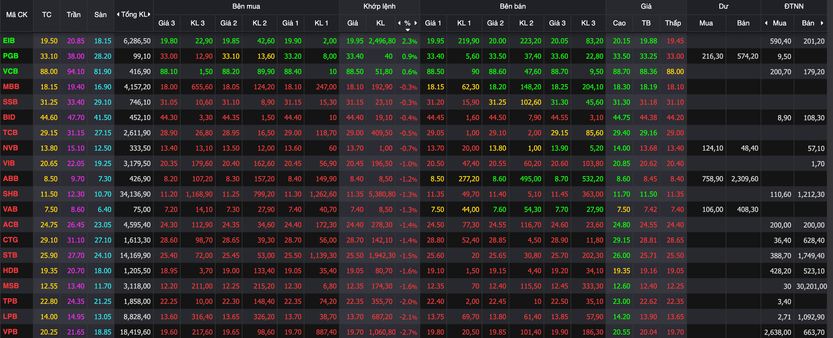The height and width of the screenshot is (338, 833).
Task: Sort by the Mã CK column header
Action: coord(17,14)
